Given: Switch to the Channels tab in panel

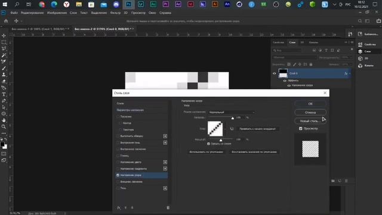Looking at the screenshot, I should point(313,42).
